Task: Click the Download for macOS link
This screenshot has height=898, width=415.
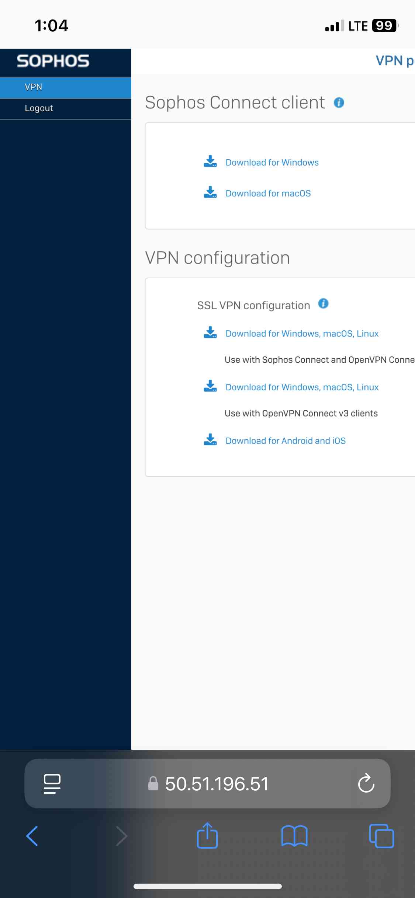Action: tap(268, 194)
